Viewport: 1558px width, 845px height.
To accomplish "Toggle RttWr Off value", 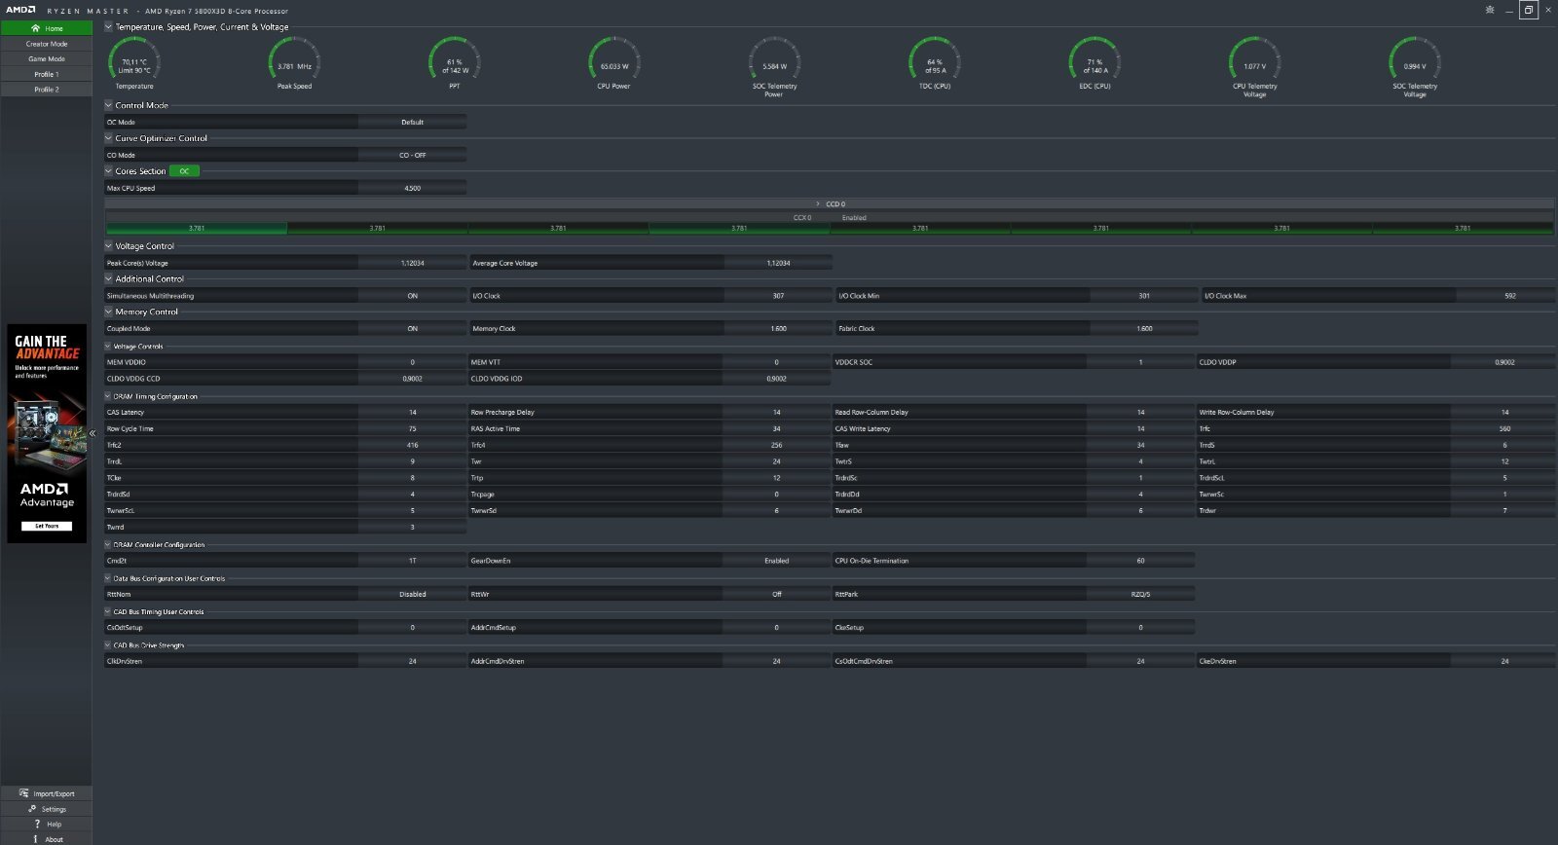I will tap(776, 594).
